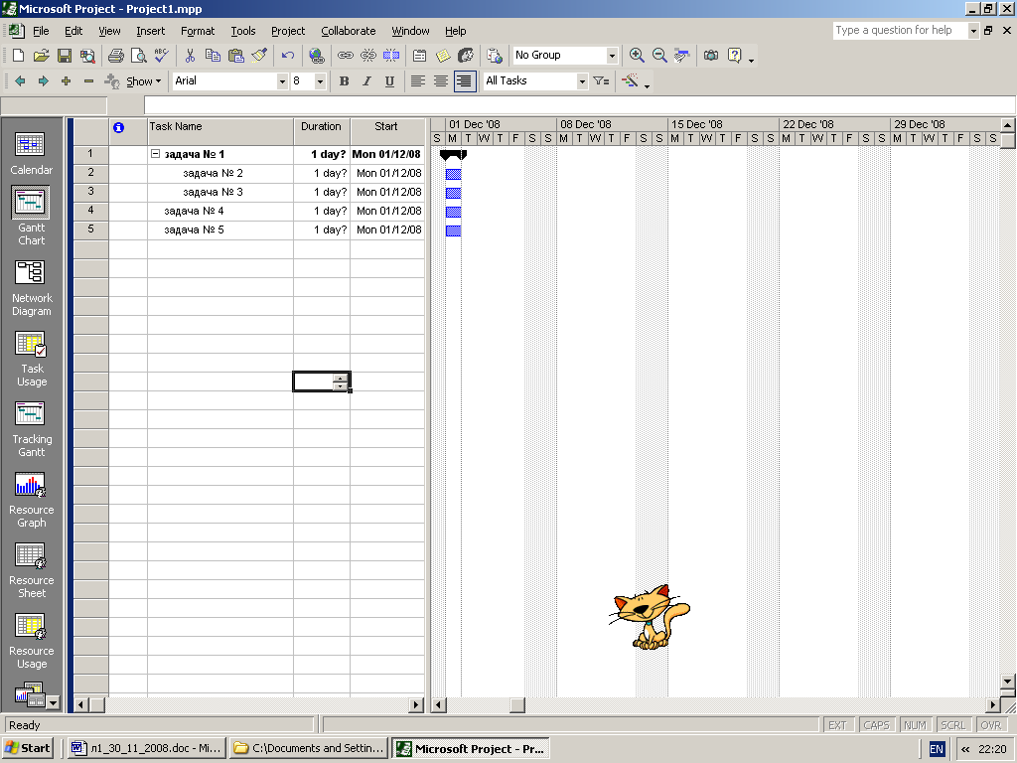The width and height of the screenshot is (1017, 763).
Task: Run the spelling check
Action: click(162, 56)
